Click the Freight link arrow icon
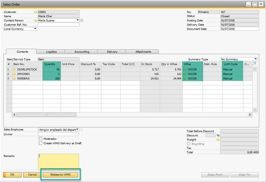The image size is (266, 182). 218,140
